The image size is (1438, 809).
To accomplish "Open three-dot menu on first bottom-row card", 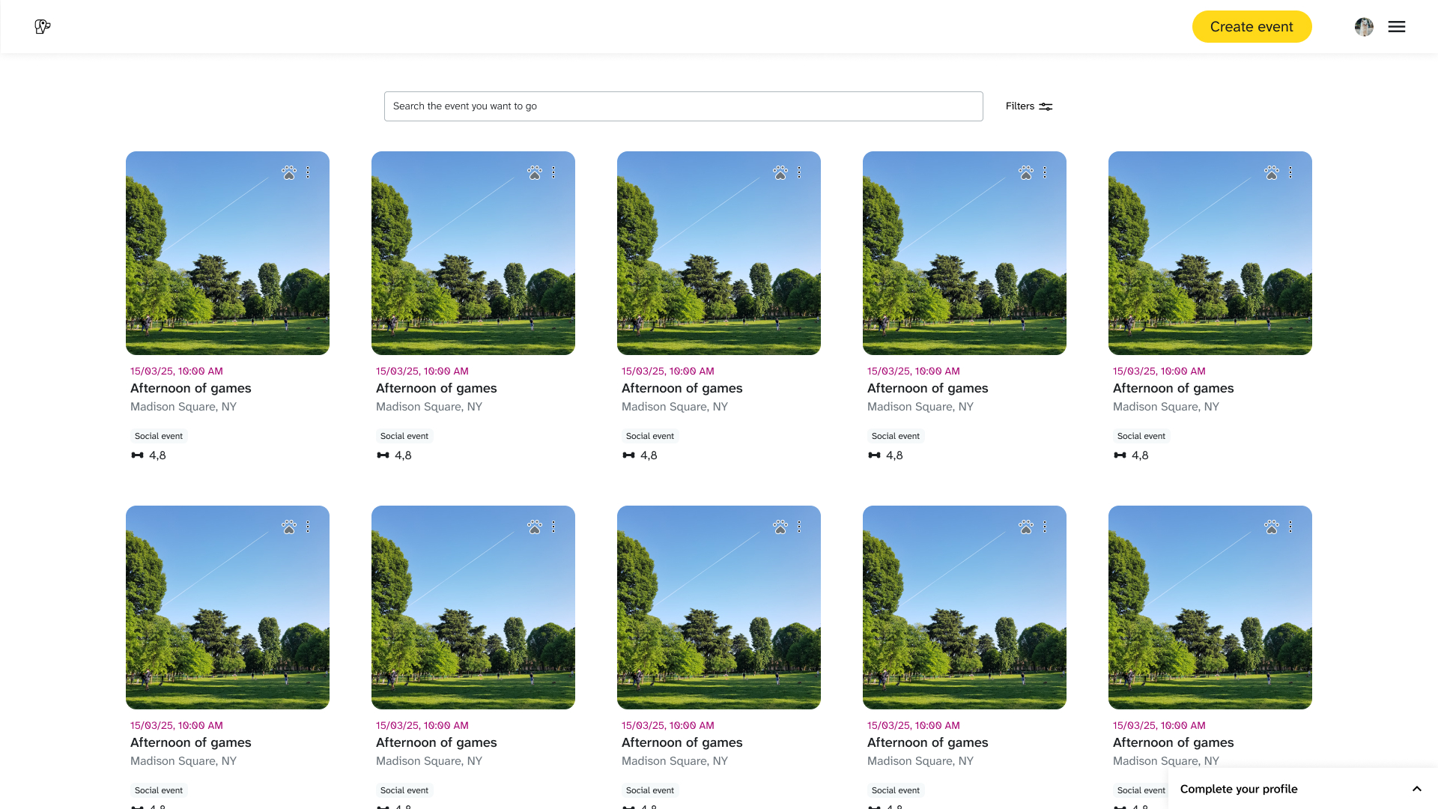I will pos(308,527).
